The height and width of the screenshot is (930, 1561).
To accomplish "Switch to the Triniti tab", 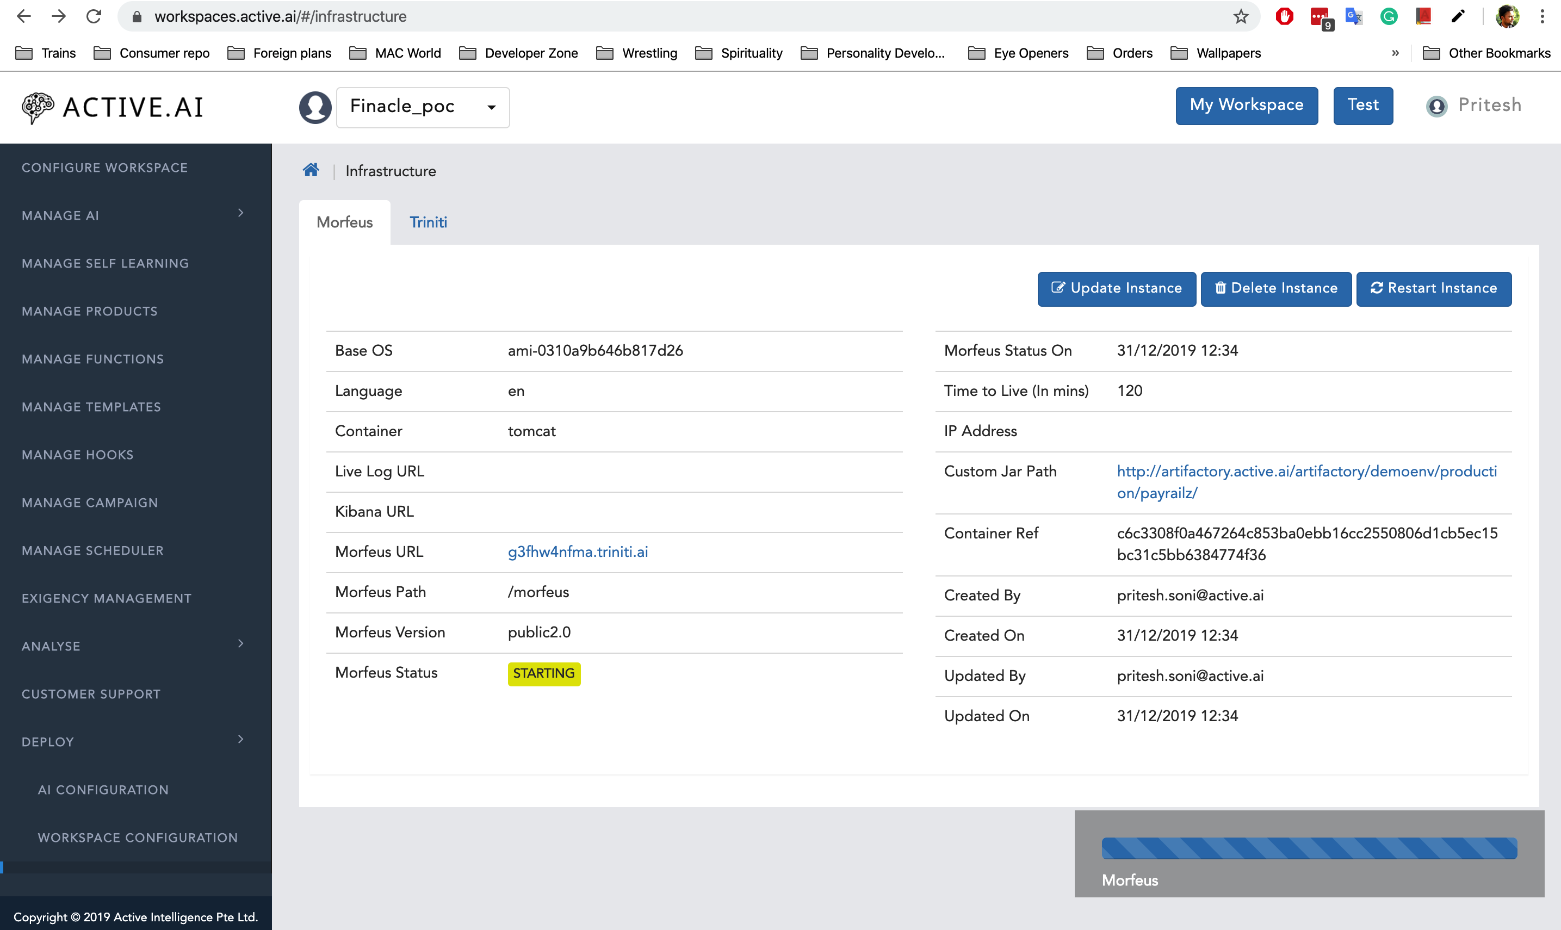I will click(x=428, y=222).
